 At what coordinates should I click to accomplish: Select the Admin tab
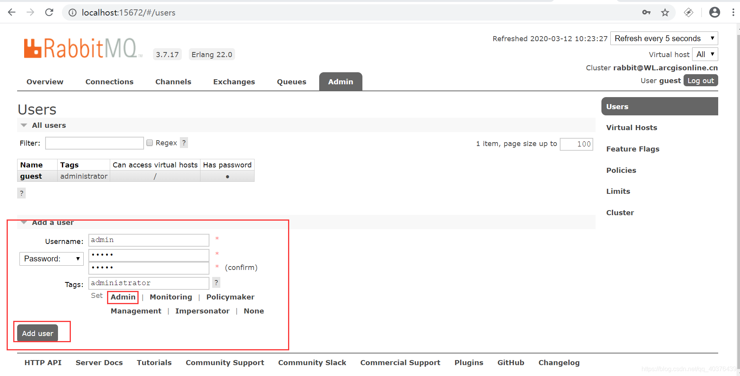341,82
